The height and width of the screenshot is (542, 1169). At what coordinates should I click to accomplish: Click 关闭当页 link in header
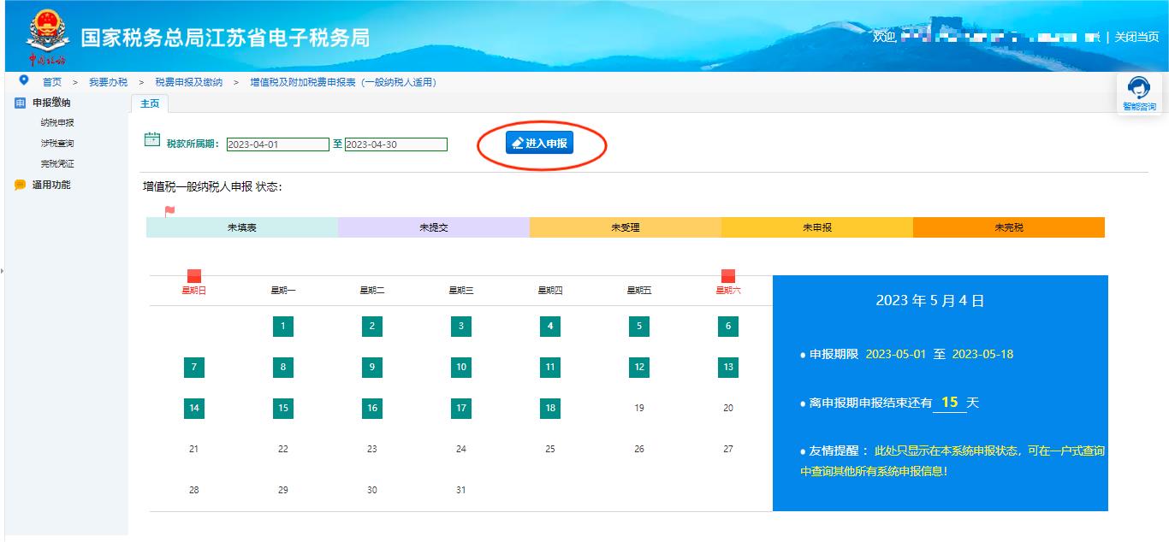click(x=1136, y=37)
